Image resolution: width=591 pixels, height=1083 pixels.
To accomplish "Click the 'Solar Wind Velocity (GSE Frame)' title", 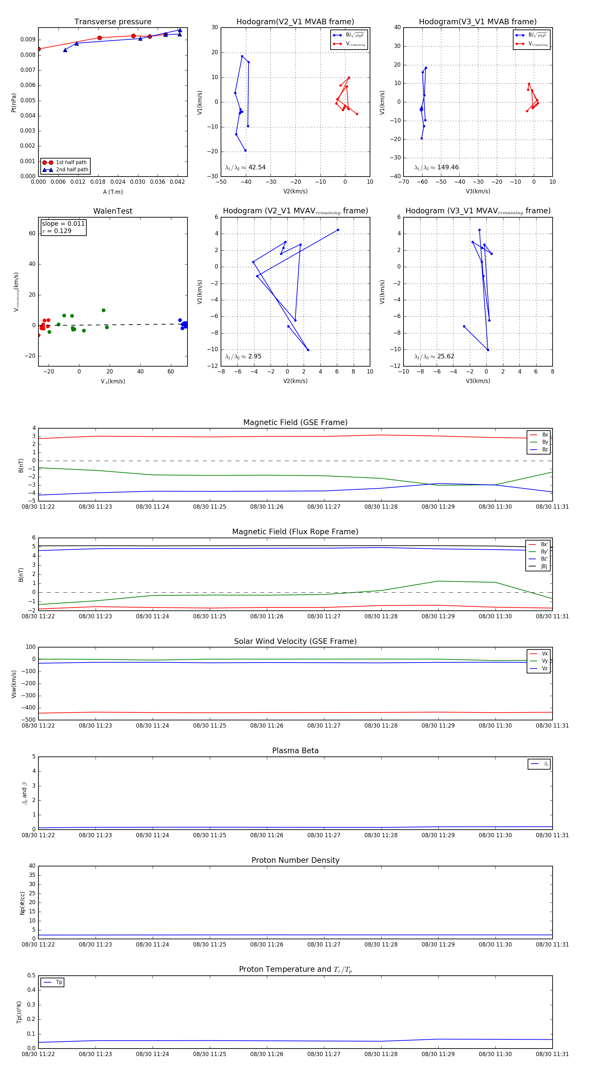I will (295, 641).
